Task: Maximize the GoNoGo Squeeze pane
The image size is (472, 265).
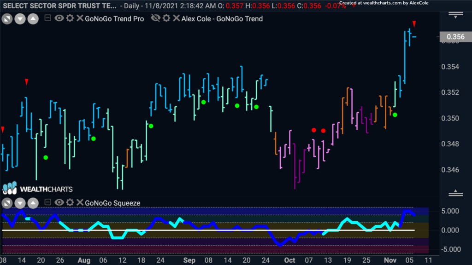Action: [x=7, y=203]
